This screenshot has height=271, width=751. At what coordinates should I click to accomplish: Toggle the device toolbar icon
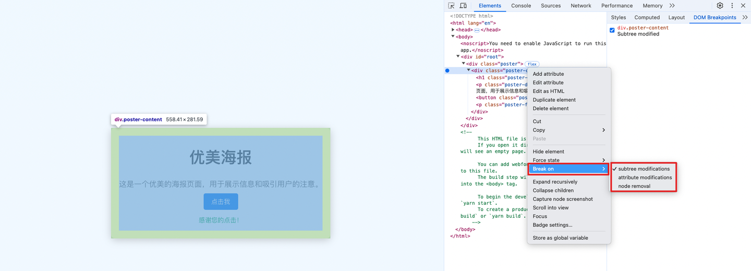pyautogui.click(x=463, y=6)
